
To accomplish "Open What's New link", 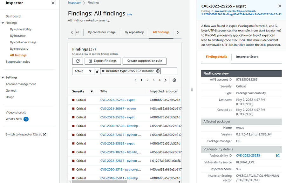I will pos(14,119).
